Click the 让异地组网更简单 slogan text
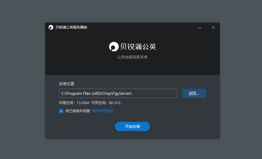The image size is (262, 159). tap(132, 57)
